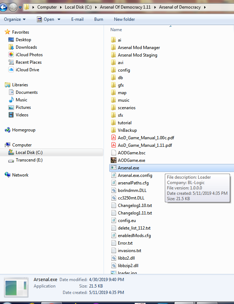Select Homegroup icon in navigation pane
This screenshot has width=234, height=304.
[x=8, y=130]
